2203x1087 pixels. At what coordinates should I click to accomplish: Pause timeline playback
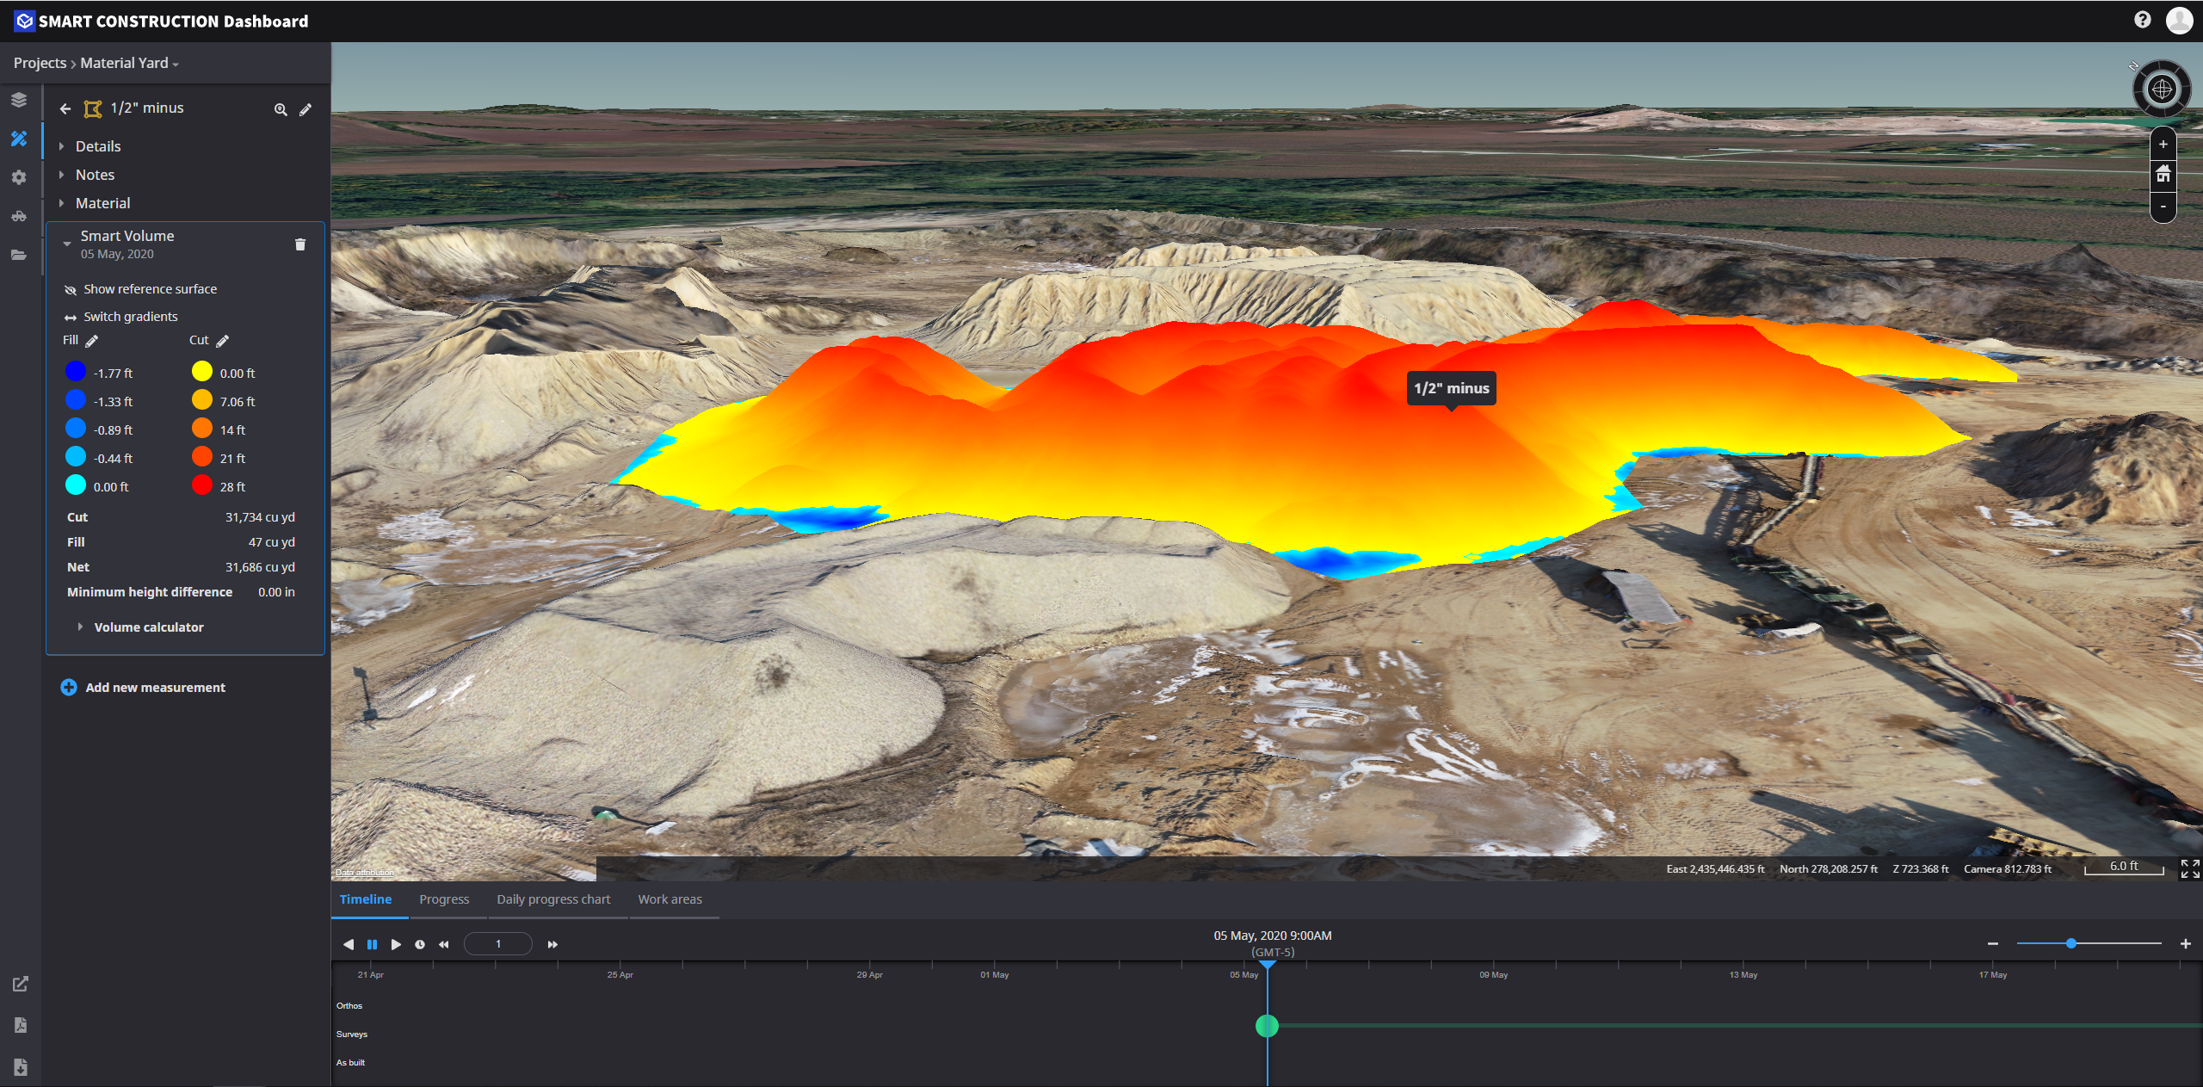click(x=372, y=944)
